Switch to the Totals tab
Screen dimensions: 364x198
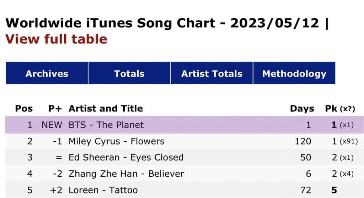click(129, 74)
